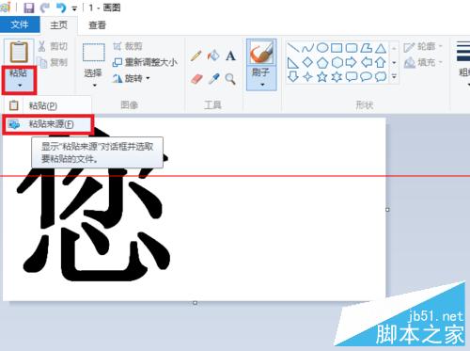This screenshot has height=351, width=470.
Task: Click the line thickness size icon
Action: click(x=463, y=52)
